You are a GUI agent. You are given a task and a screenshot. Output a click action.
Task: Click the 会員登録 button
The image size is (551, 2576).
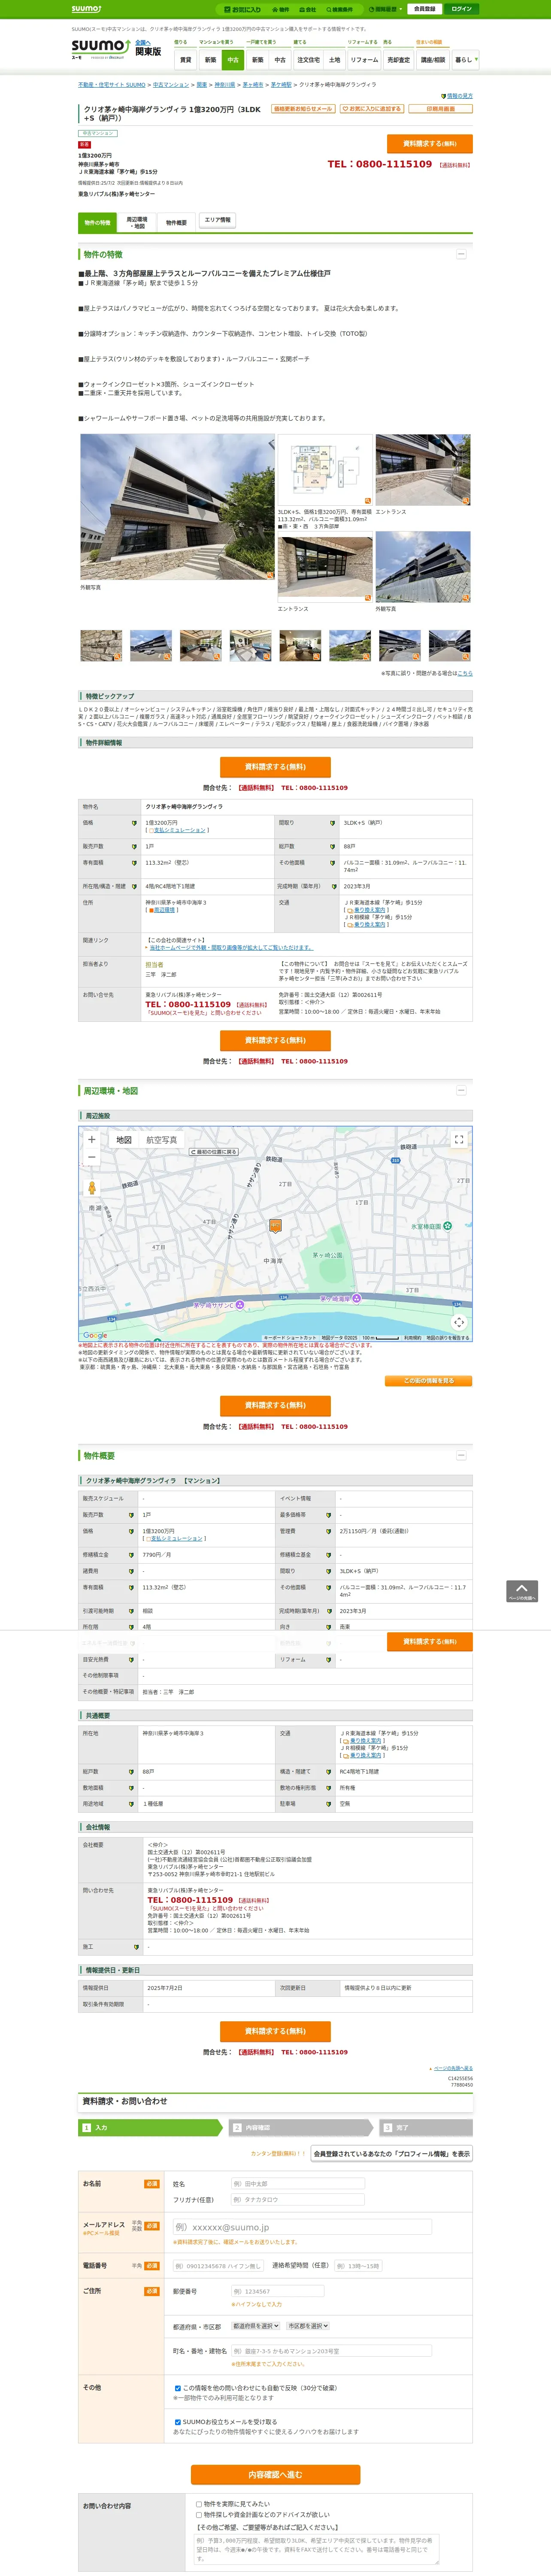point(424,9)
